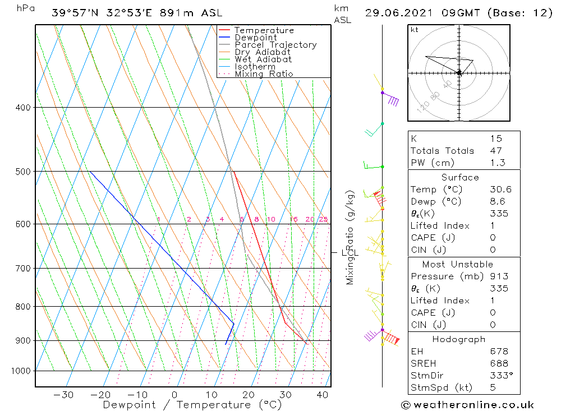Click the surface Dewp value 8.6
The height and width of the screenshot is (411, 561).
point(498,202)
